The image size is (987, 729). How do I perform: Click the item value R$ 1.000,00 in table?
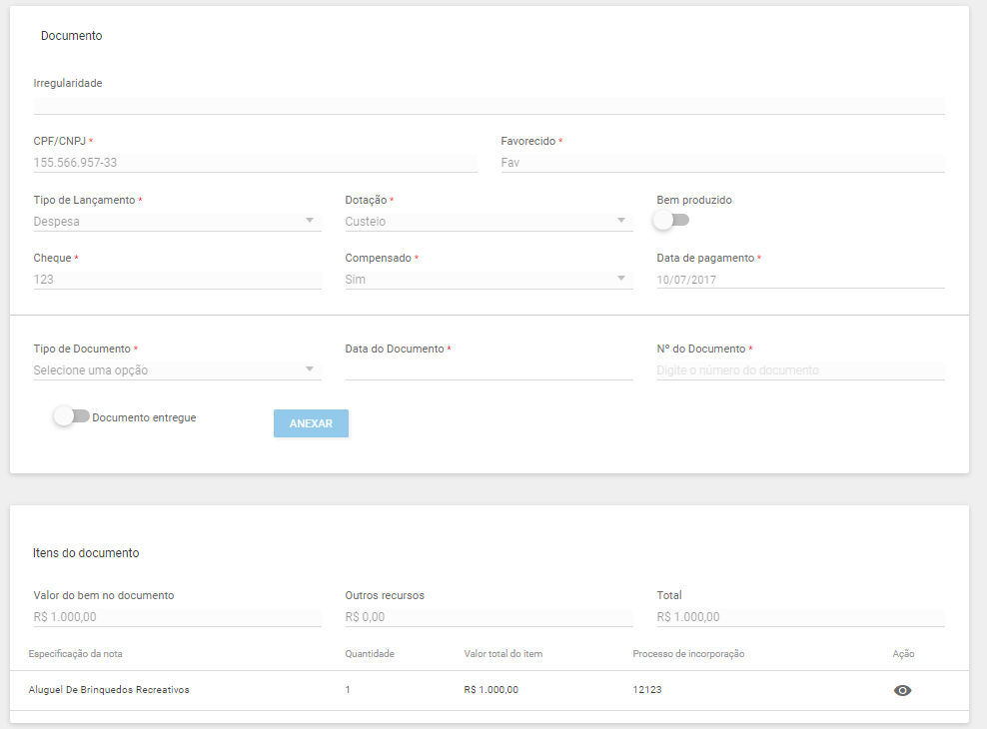tap(491, 690)
